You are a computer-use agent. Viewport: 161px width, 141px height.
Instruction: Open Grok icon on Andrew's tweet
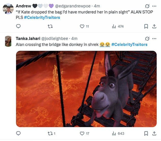pos(147,6)
